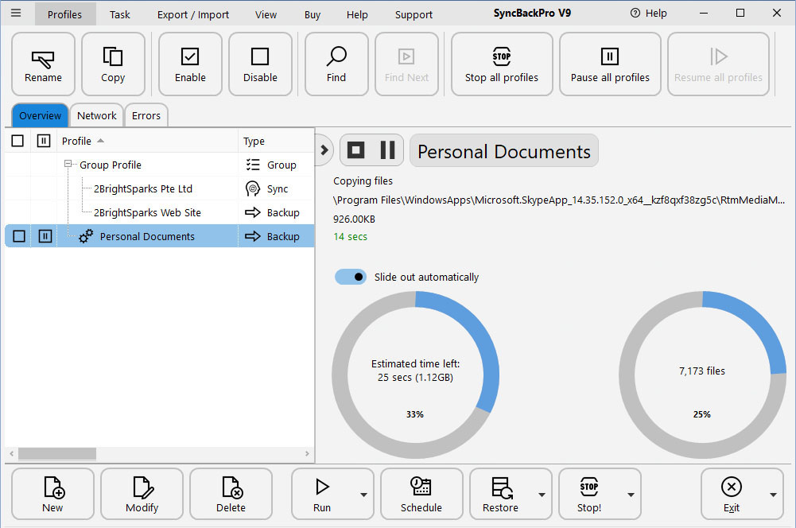Viewport: 796px width, 528px height.
Task: Click Stop all profiles
Action: tap(502, 64)
